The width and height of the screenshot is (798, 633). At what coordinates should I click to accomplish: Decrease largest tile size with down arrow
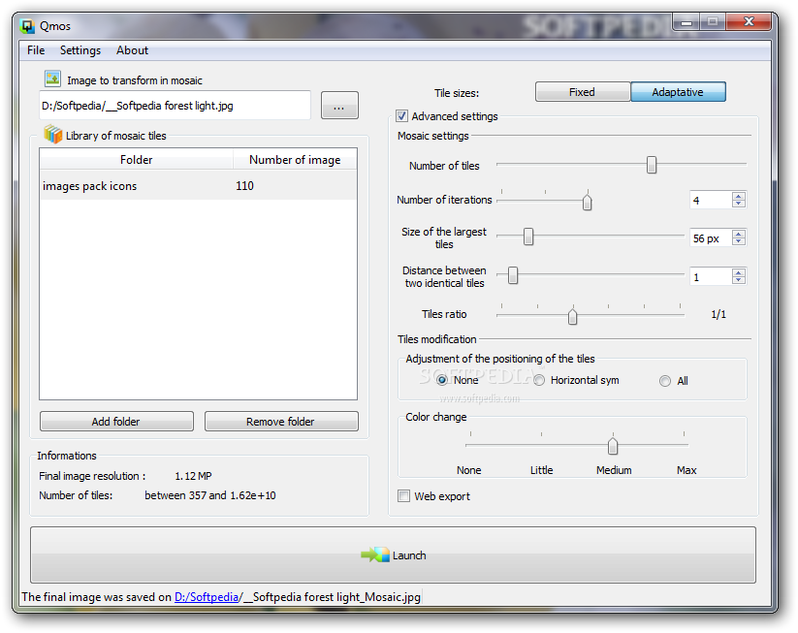739,241
